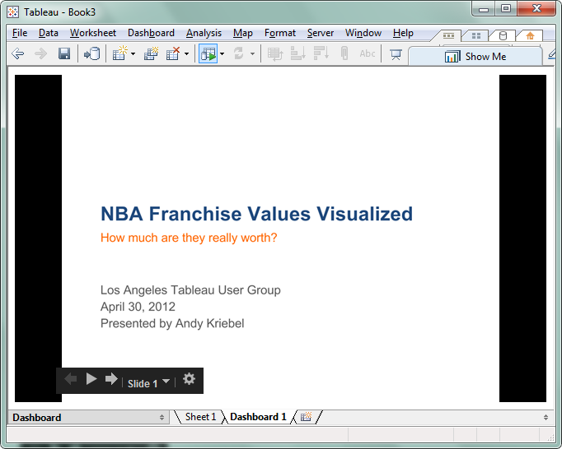The height and width of the screenshot is (449, 562).
Task: Advance to next slide in embedded player
Action: (x=111, y=379)
